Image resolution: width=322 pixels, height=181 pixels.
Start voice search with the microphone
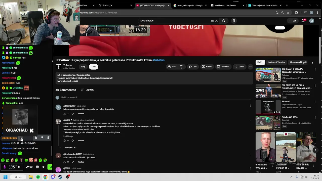[x=234, y=21]
